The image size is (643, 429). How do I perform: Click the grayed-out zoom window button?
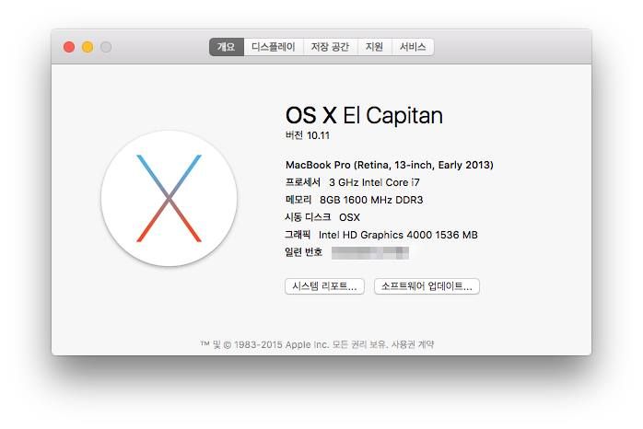point(106,47)
